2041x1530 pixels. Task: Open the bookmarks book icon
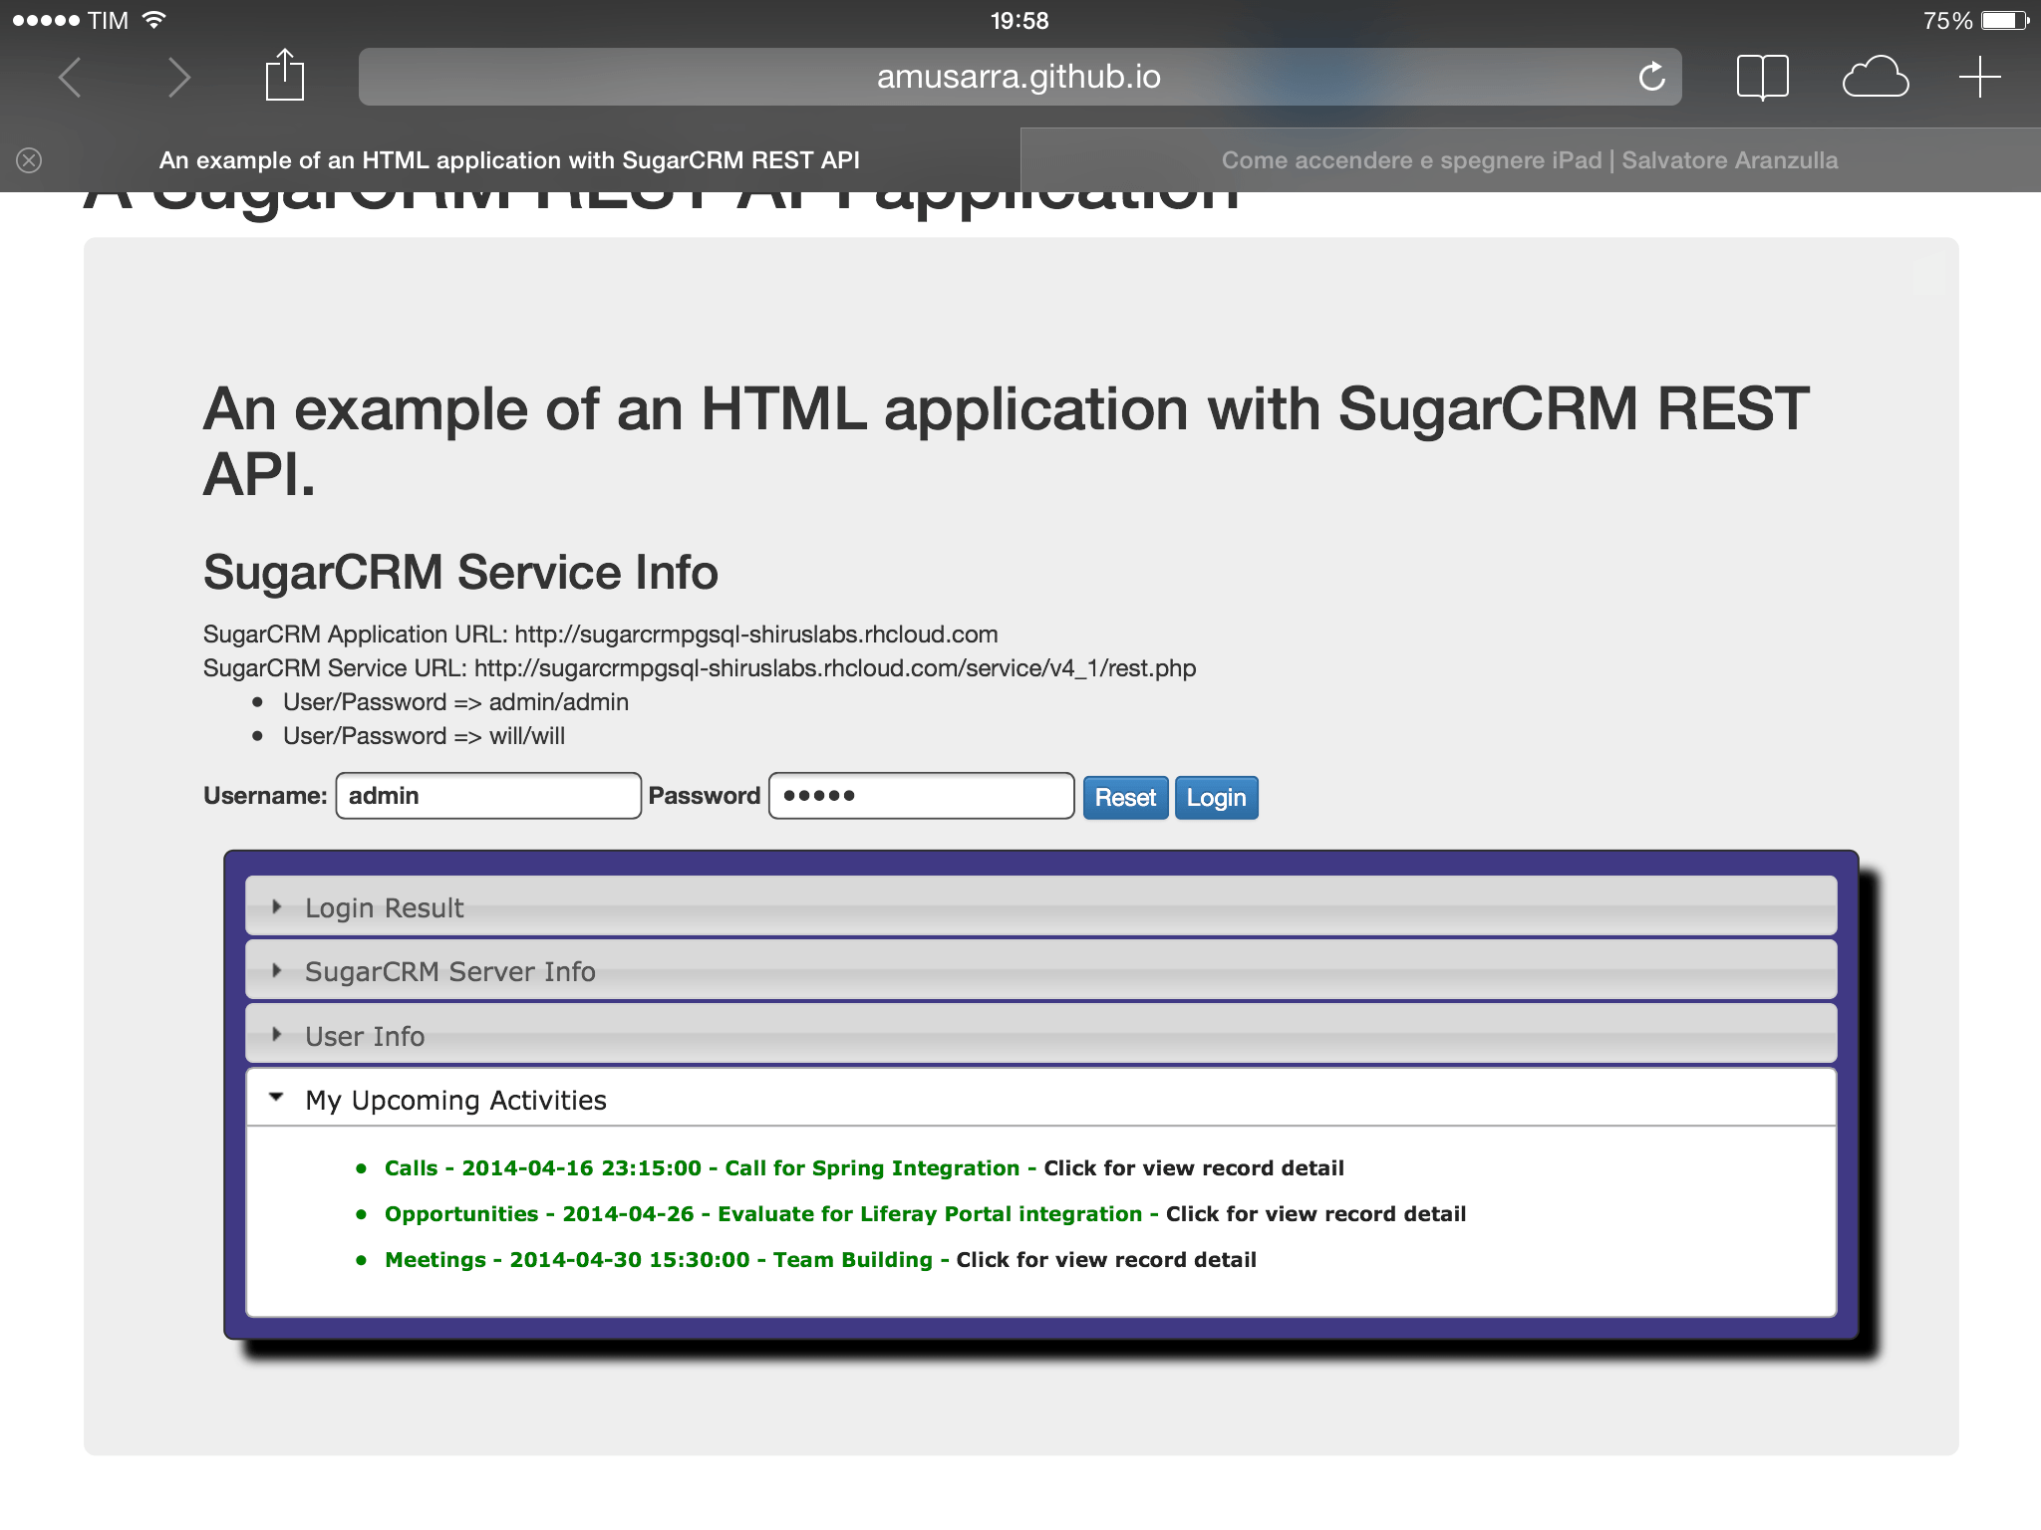(x=1762, y=77)
